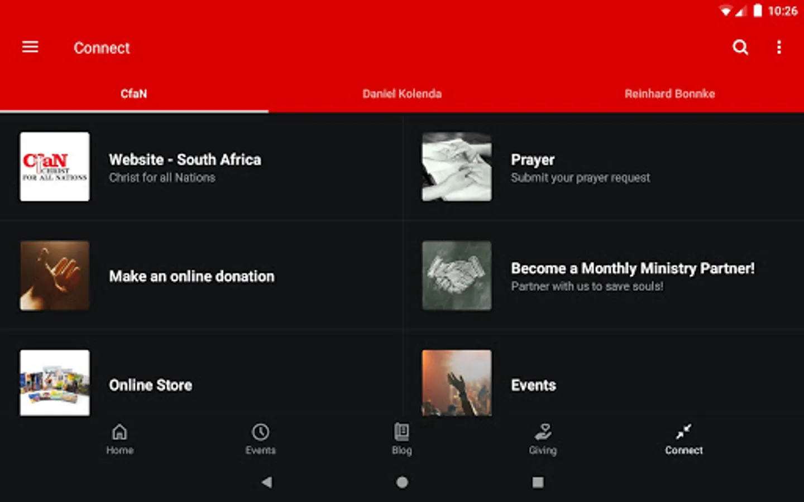
Task: Click the 'Christ for all Nations' subtitle
Action: 162,178
